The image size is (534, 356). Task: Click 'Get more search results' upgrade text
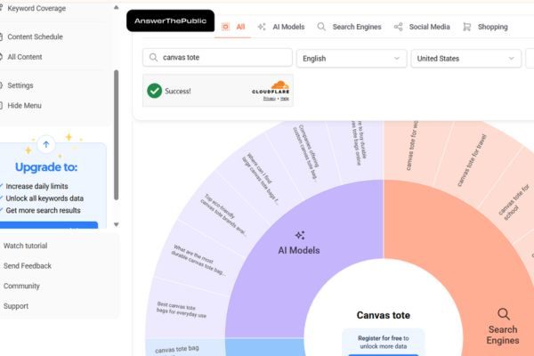click(44, 211)
